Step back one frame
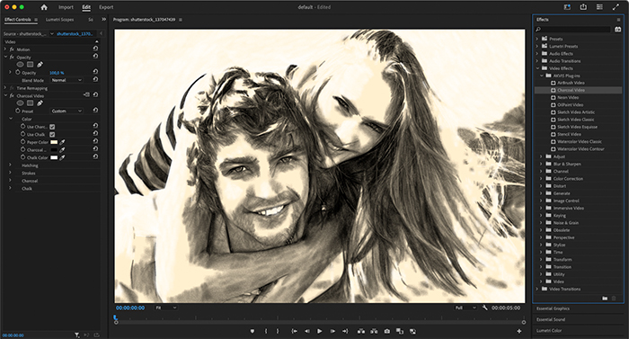The image size is (629, 339). (x=307, y=331)
